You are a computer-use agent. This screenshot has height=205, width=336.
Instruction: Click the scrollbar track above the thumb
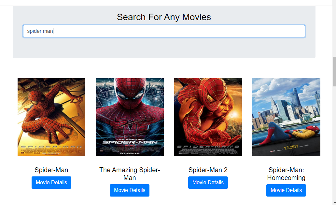tap(334, 30)
